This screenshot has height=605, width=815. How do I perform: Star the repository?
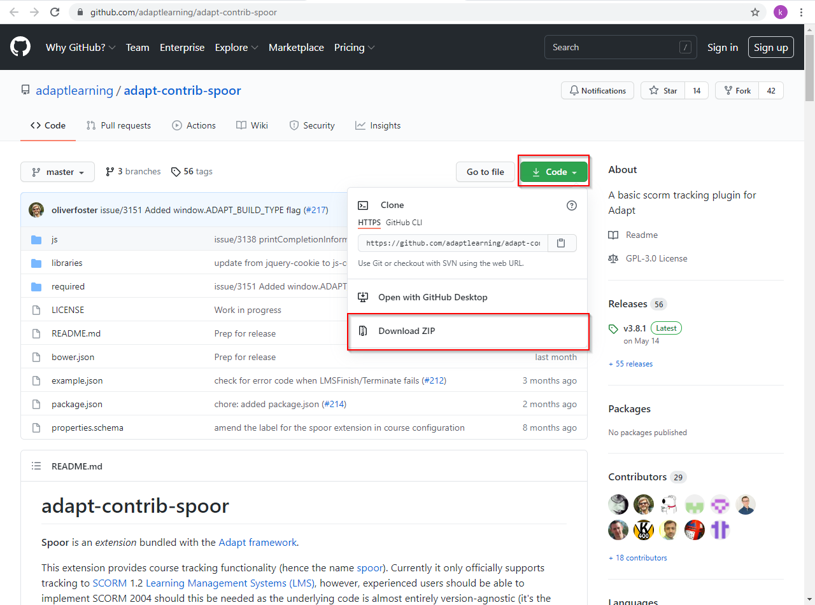click(x=663, y=90)
